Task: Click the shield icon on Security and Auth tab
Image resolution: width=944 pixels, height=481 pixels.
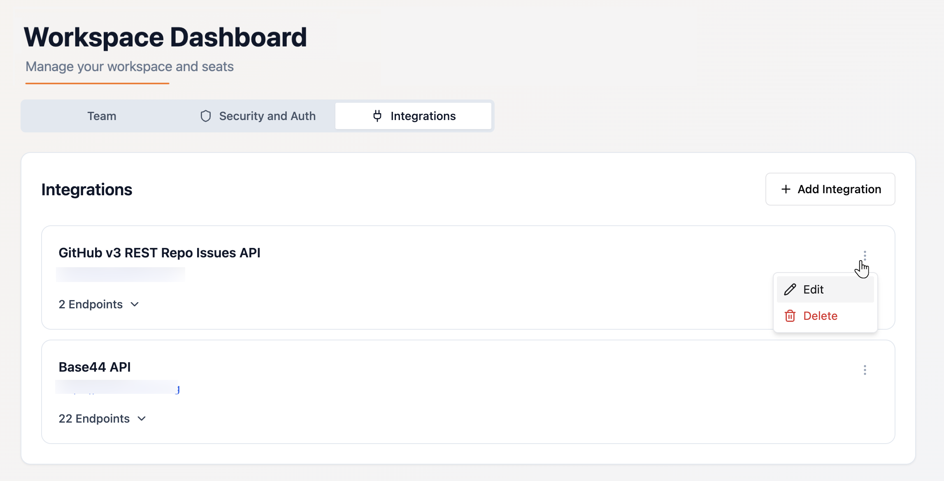Action: pyautogui.click(x=206, y=116)
